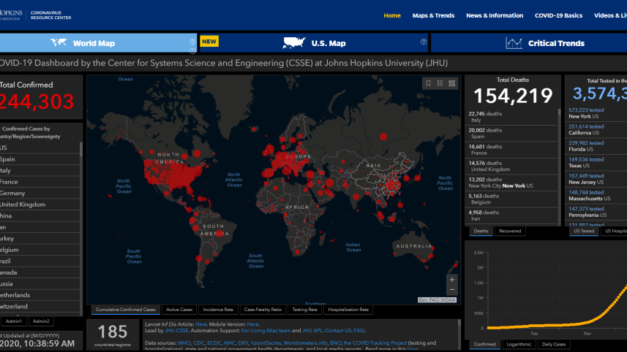627x352 pixels.
Task: Switch chart to Daily Cases
Action: coord(554,344)
